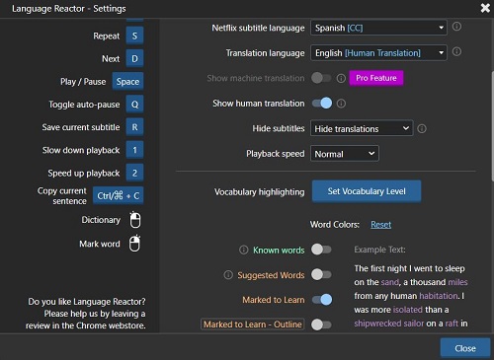Open the Hide subtitles dropdown
This screenshot has height=360, width=494.
[362, 128]
